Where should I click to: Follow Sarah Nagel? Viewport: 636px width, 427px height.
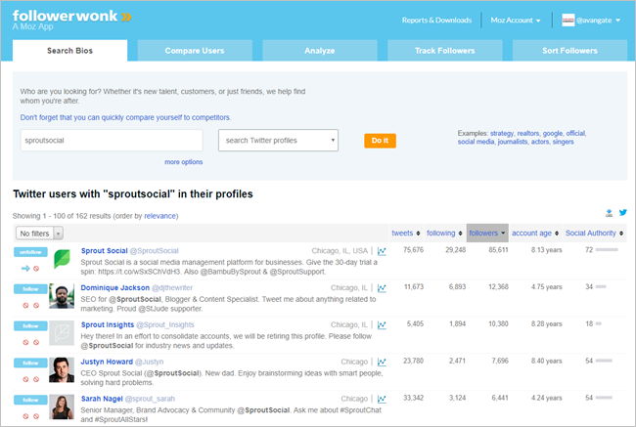tap(30, 400)
